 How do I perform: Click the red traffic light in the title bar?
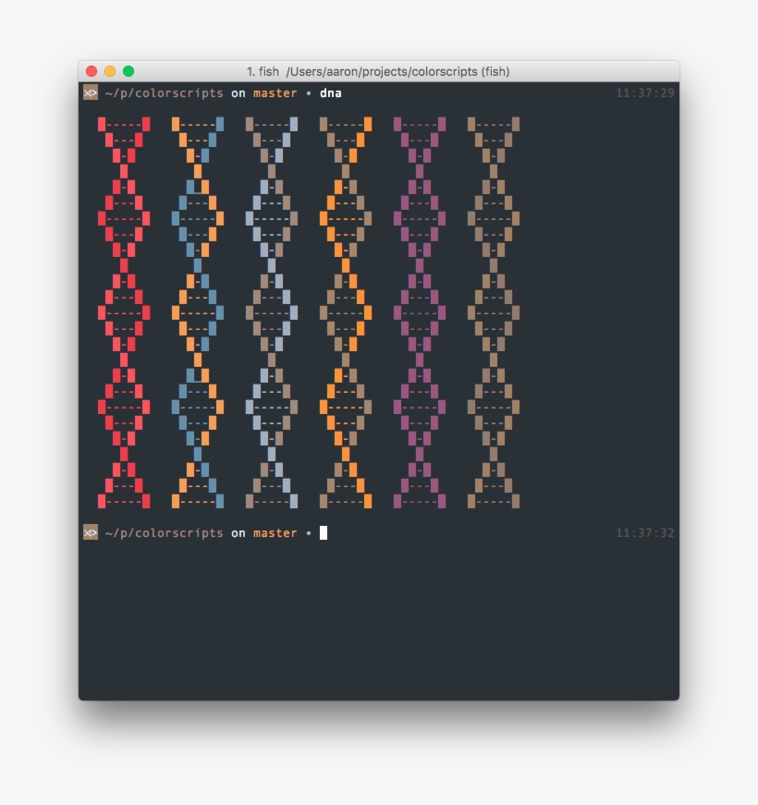[x=90, y=69]
